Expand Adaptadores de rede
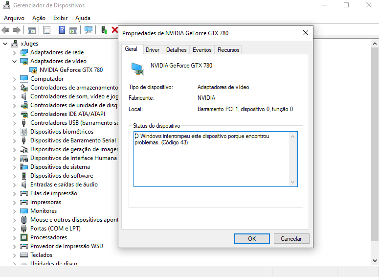 click(15, 53)
